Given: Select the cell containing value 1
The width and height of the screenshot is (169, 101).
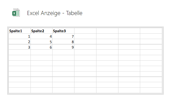Looking at the screenshot, I should [x=20, y=36].
